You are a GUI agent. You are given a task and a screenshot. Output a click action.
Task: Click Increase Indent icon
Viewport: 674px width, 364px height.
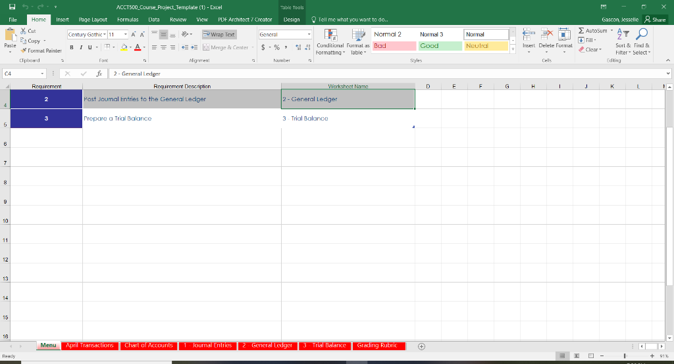194,47
